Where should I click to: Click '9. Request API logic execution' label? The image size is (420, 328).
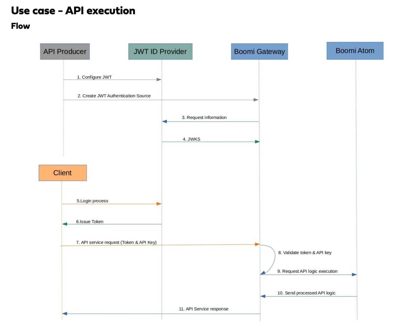(307, 271)
